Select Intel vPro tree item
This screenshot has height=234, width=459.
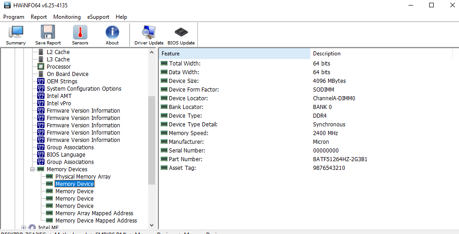point(59,103)
